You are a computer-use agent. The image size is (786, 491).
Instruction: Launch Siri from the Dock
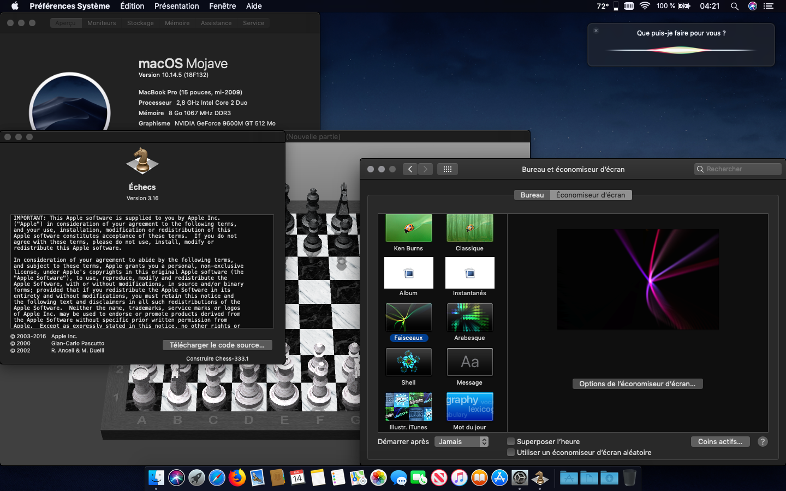coord(176,478)
